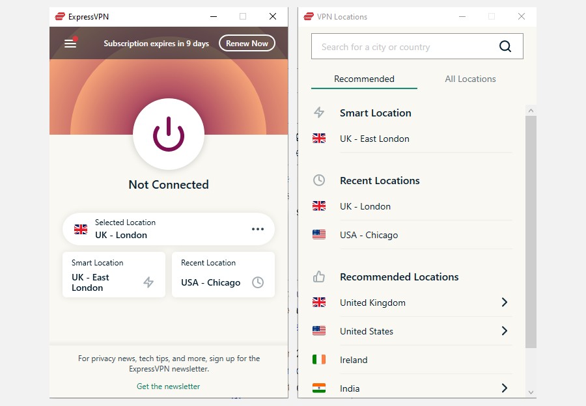Screen dimensions: 586x406
Task: Click the power connect button
Action: pyautogui.click(x=169, y=134)
